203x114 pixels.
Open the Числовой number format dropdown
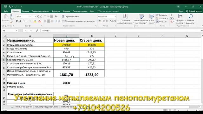(115, 16)
